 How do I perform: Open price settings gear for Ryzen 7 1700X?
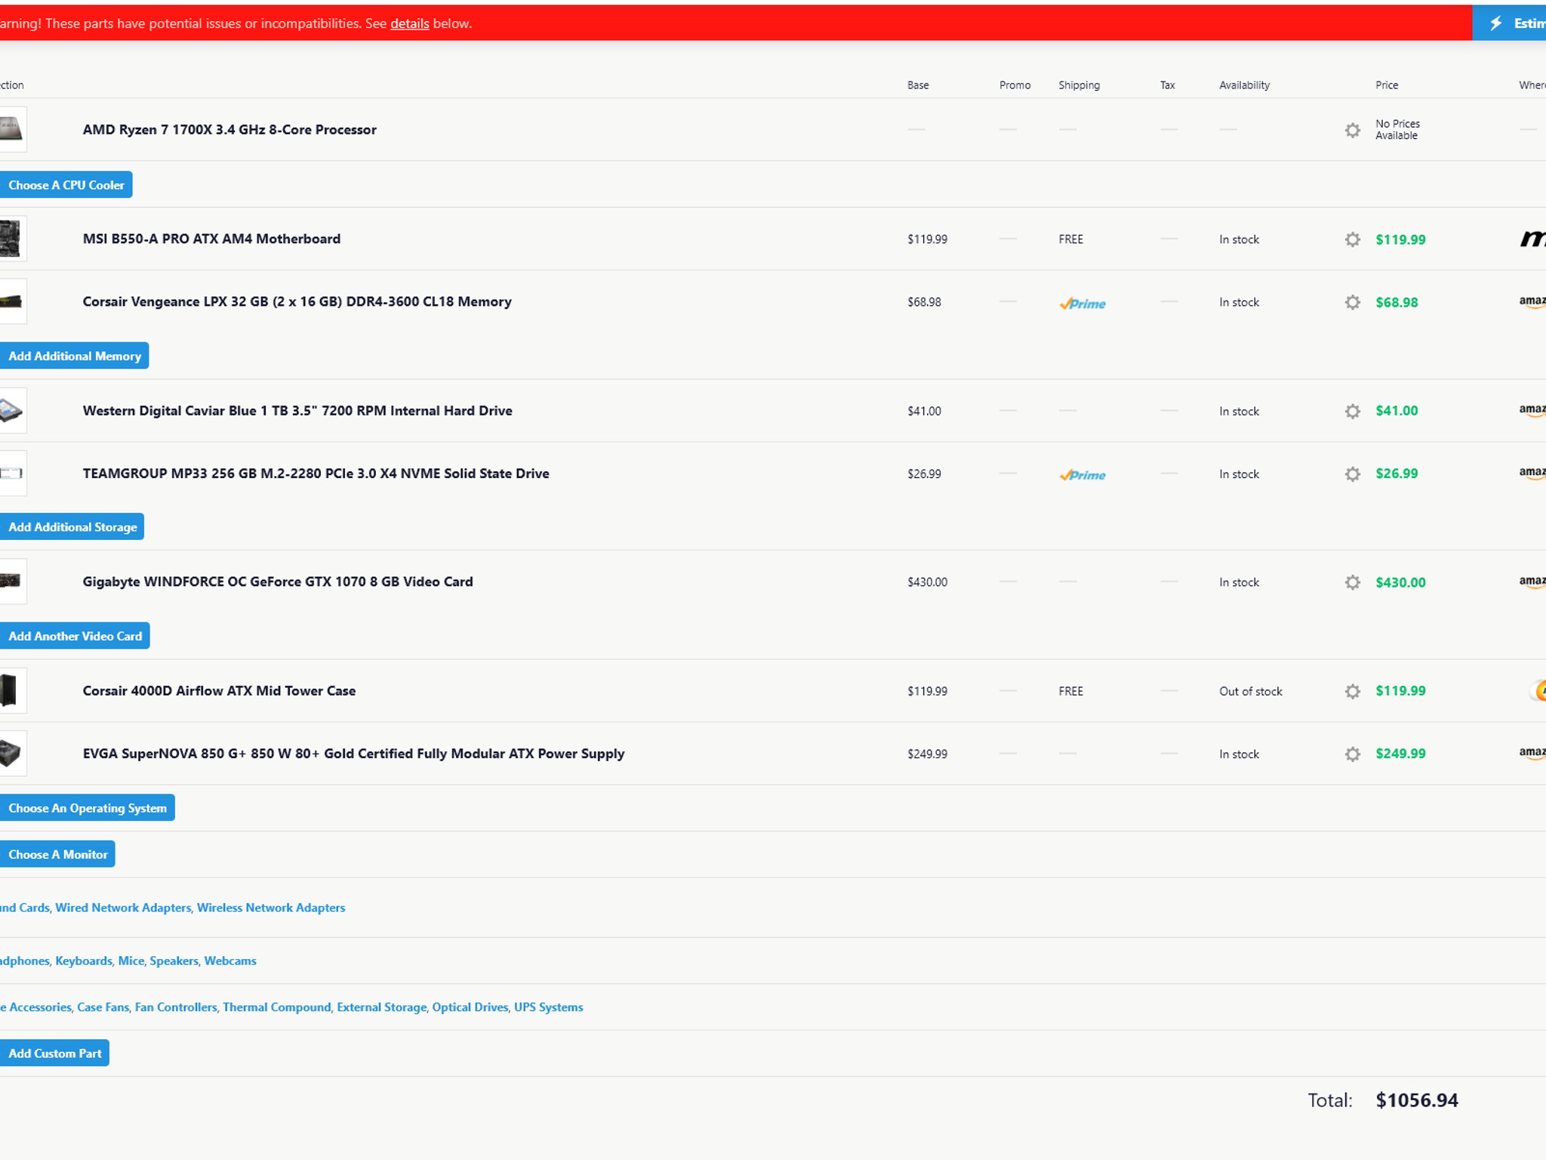click(1352, 130)
